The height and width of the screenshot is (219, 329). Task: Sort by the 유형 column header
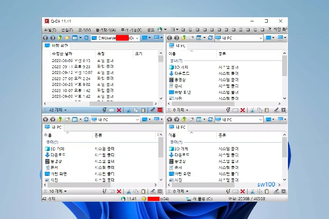(101, 54)
